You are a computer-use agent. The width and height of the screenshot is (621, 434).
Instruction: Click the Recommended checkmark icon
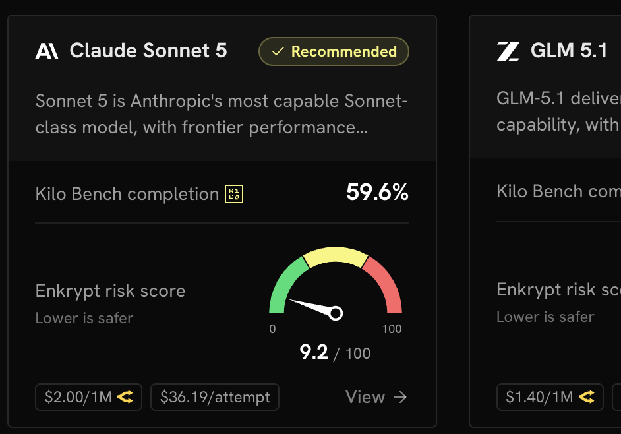tap(278, 51)
